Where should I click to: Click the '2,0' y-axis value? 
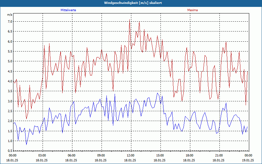click(10, 121)
